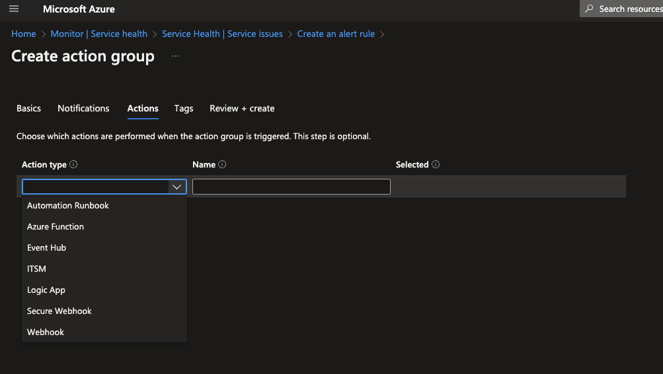Open the Actions tab
The width and height of the screenshot is (663, 374).
pos(143,108)
